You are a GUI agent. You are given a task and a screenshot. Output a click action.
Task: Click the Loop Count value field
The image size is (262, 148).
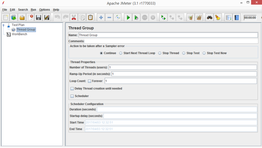tap(181, 81)
